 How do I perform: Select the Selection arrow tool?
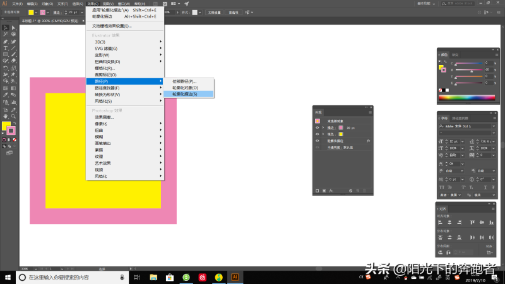click(x=5, y=28)
